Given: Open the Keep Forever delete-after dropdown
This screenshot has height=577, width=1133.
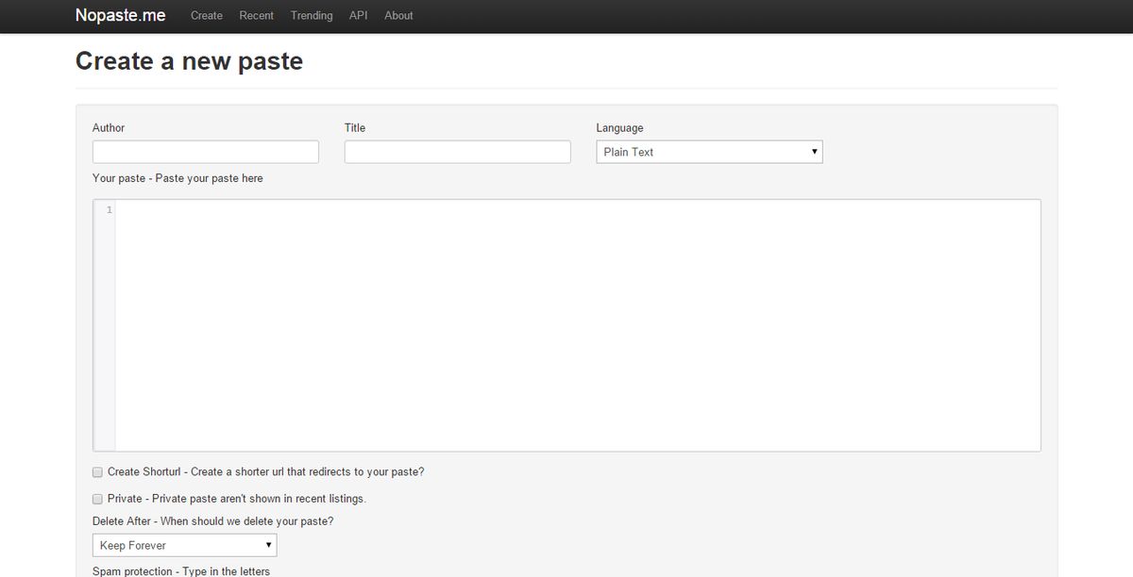Looking at the screenshot, I should click(184, 545).
